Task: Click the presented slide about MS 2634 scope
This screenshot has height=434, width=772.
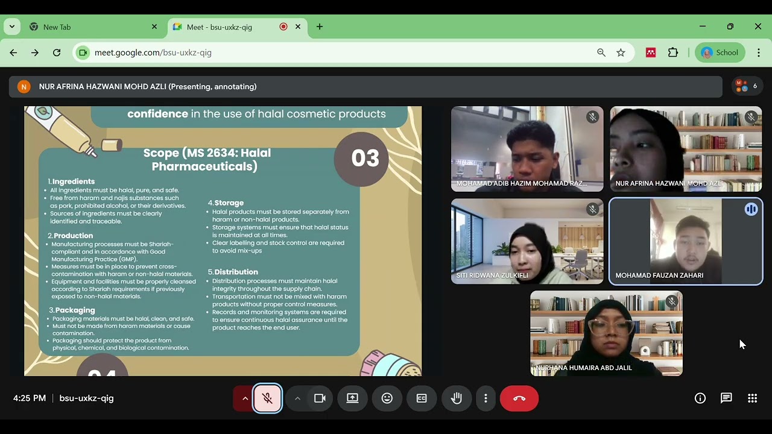Action: point(223,241)
